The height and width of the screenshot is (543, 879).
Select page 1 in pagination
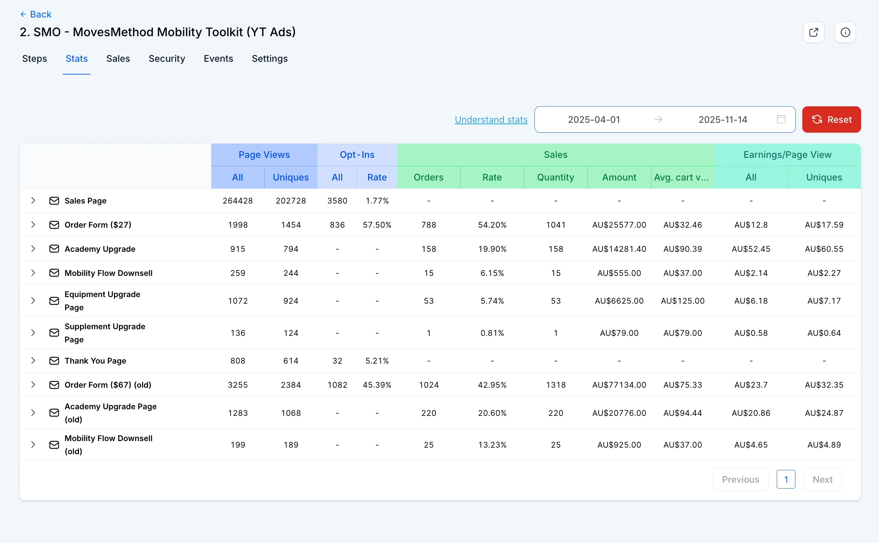786,479
